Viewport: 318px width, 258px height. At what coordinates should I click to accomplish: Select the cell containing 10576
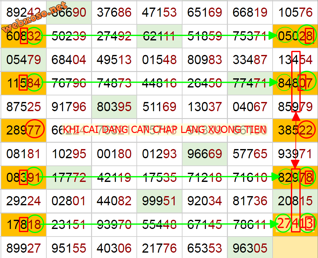click(295, 13)
